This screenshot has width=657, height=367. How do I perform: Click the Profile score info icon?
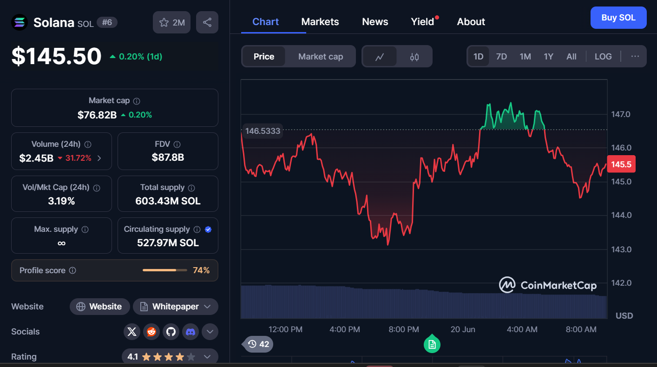[x=72, y=270]
